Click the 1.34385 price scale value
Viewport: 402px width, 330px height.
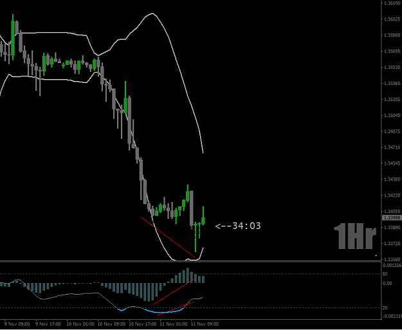(392, 179)
